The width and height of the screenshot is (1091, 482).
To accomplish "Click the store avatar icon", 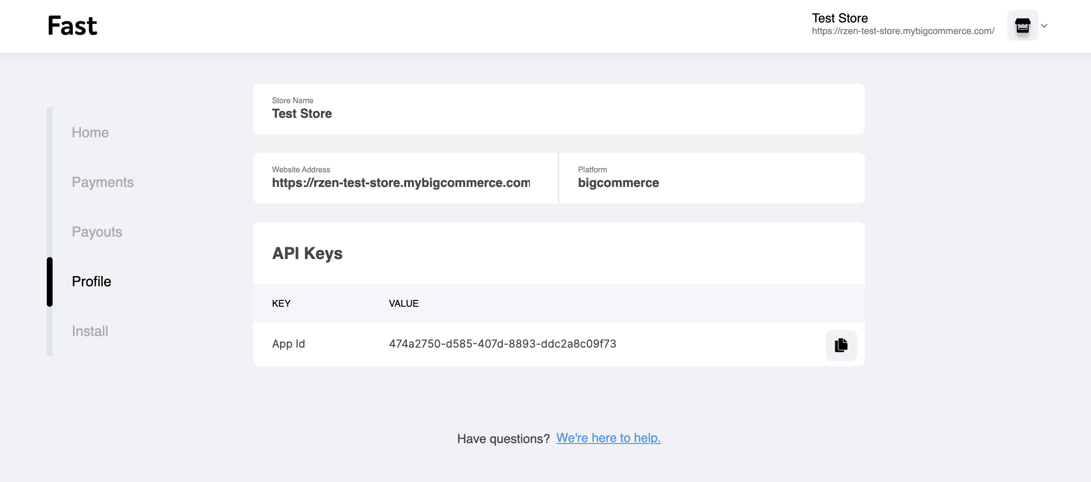I will tap(1022, 25).
